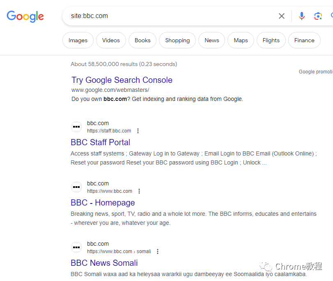
Task: Click the "Breaking news, sport, TV" snippet text
Action: tap(193, 218)
